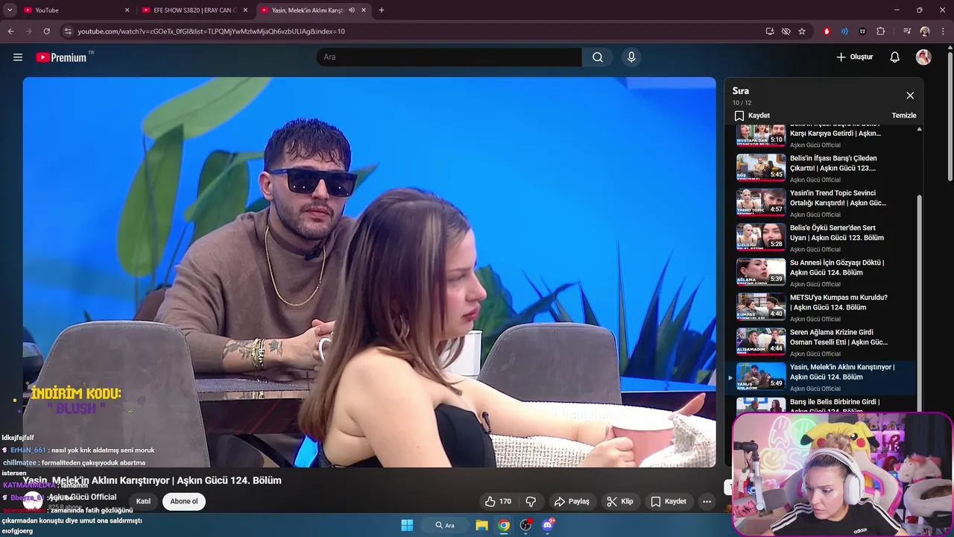Play Belis'in İfşası Barış'ı Çileden Çıkarttı from the queue
Image resolution: width=954 pixels, height=537 pixels.
click(823, 168)
